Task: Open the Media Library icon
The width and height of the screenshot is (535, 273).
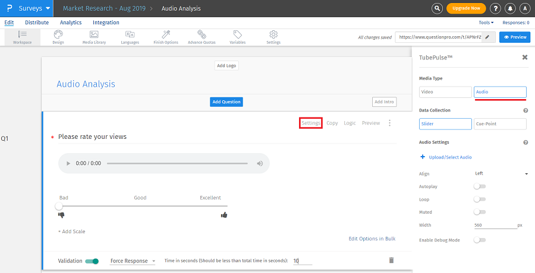Action: click(x=94, y=35)
